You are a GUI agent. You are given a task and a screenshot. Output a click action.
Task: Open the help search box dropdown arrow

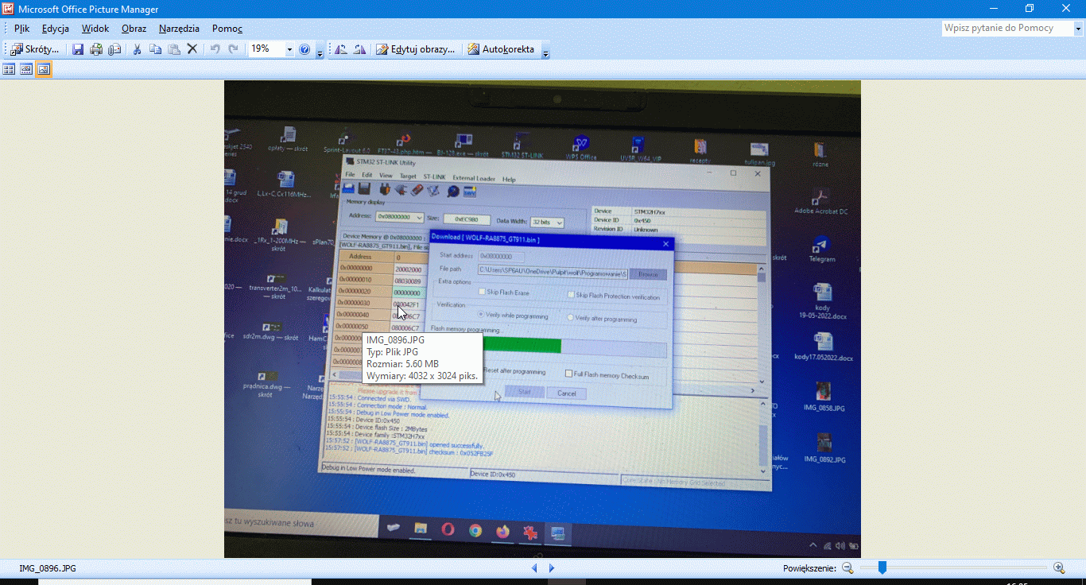pyautogui.click(x=1079, y=29)
